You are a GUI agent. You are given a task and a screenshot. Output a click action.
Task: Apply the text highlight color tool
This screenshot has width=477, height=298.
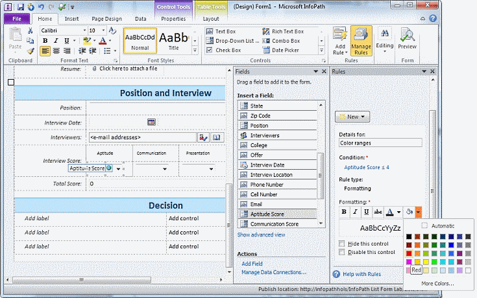(x=87, y=41)
